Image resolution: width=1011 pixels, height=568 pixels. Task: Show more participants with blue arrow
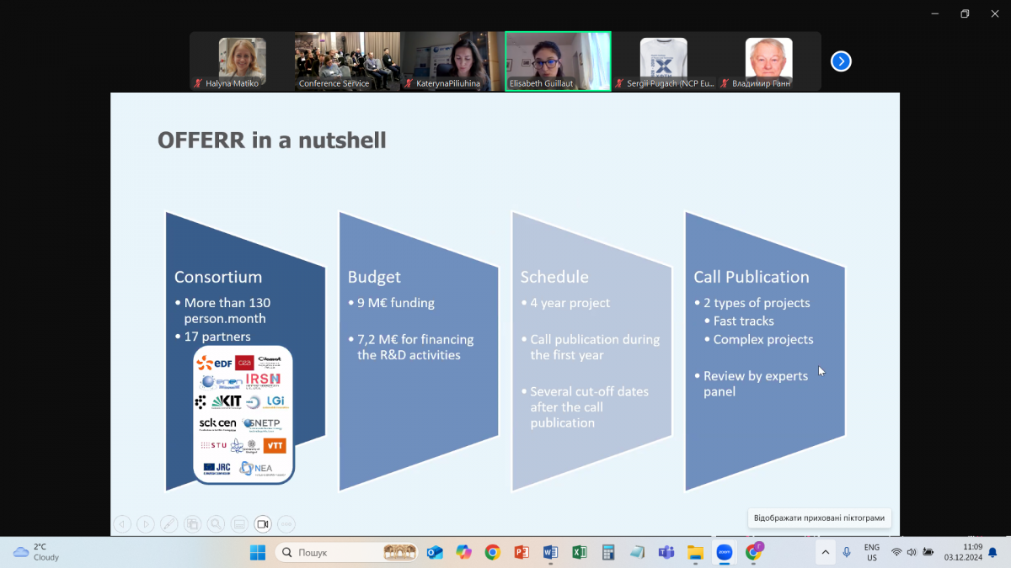[x=841, y=61]
